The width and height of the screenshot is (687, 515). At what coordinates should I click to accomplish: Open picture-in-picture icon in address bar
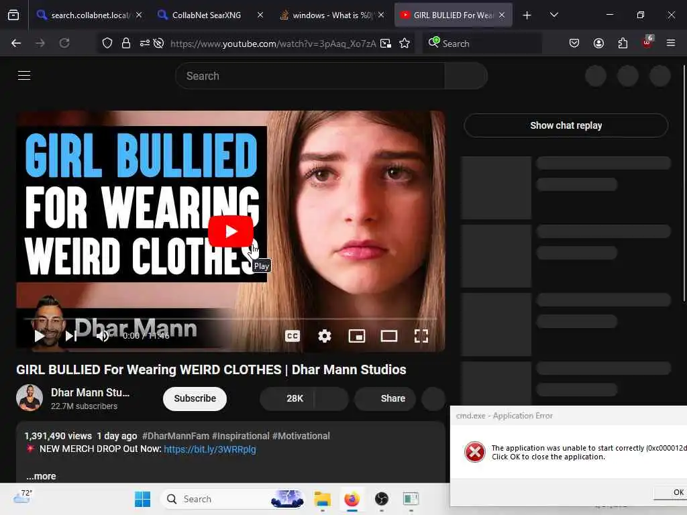tap(386, 43)
